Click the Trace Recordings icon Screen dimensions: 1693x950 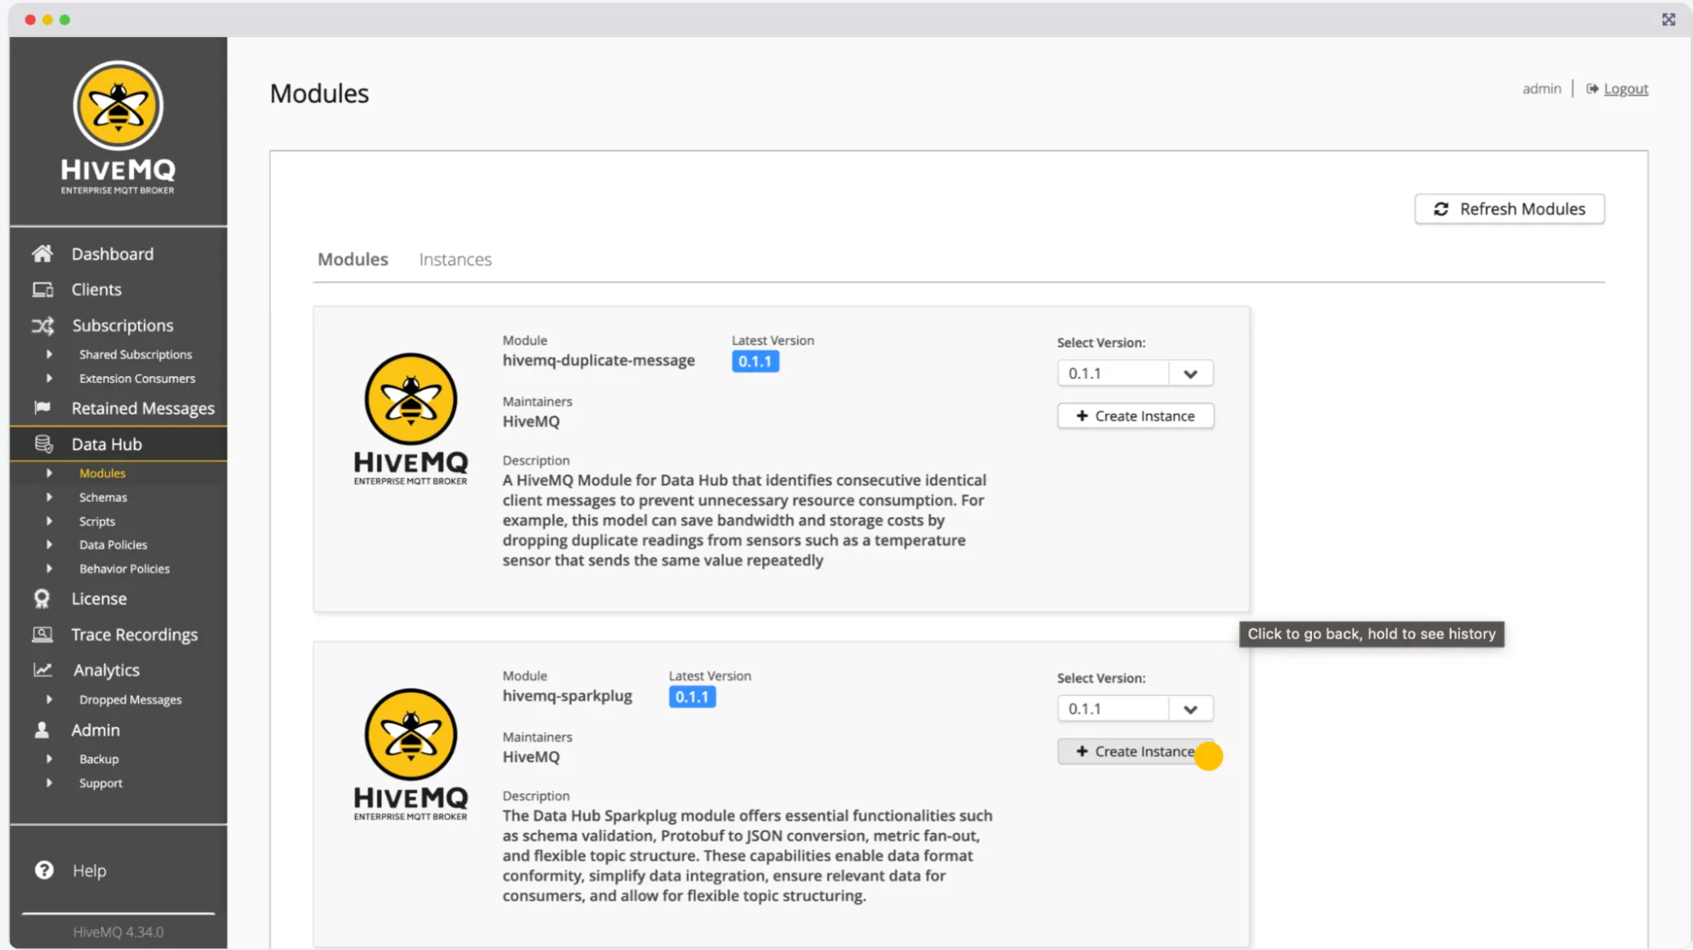point(42,634)
